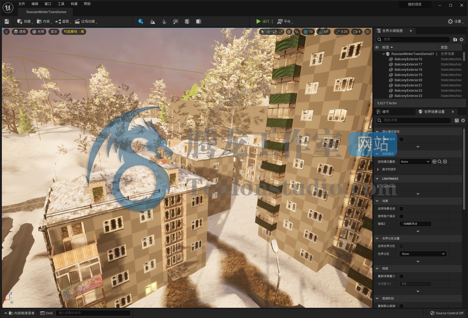Open Foliage editing mode
The width and height of the screenshot is (468, 318).
164,21
